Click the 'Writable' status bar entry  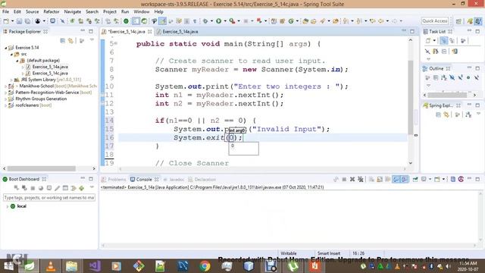pos(289,253)
